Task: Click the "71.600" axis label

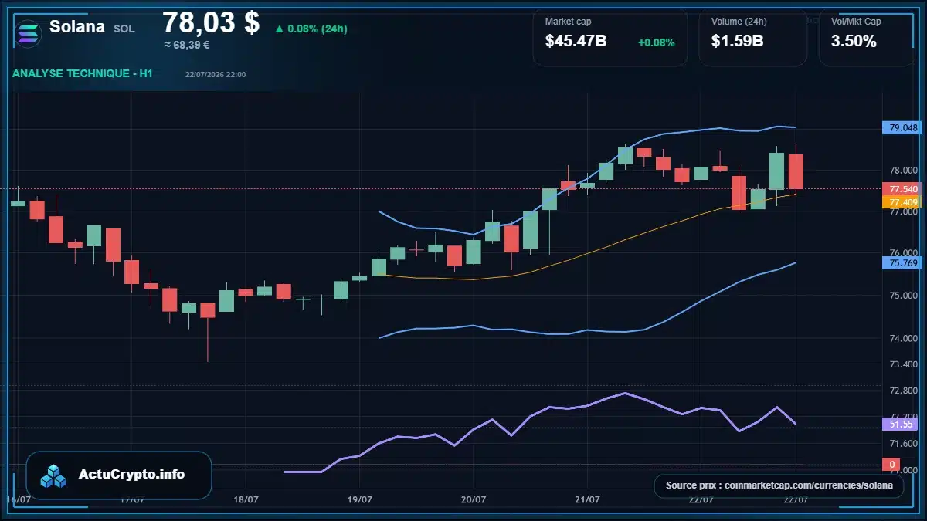Action: pos(902,443)
